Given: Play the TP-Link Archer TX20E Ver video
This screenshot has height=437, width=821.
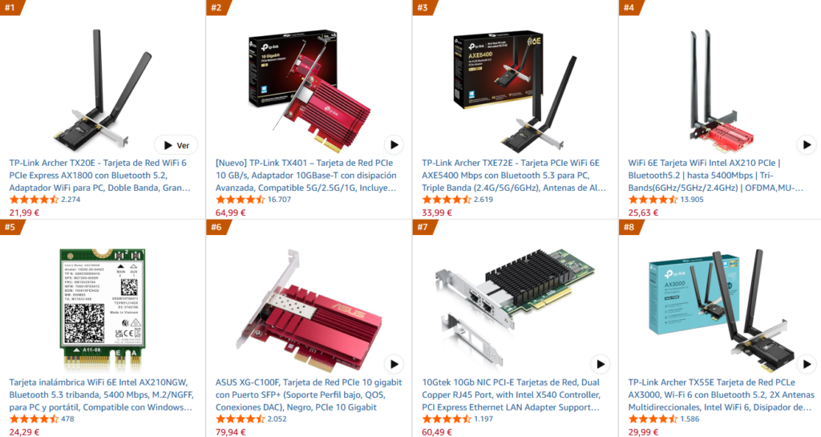Looking at the screenshot, I should (176, 145).
